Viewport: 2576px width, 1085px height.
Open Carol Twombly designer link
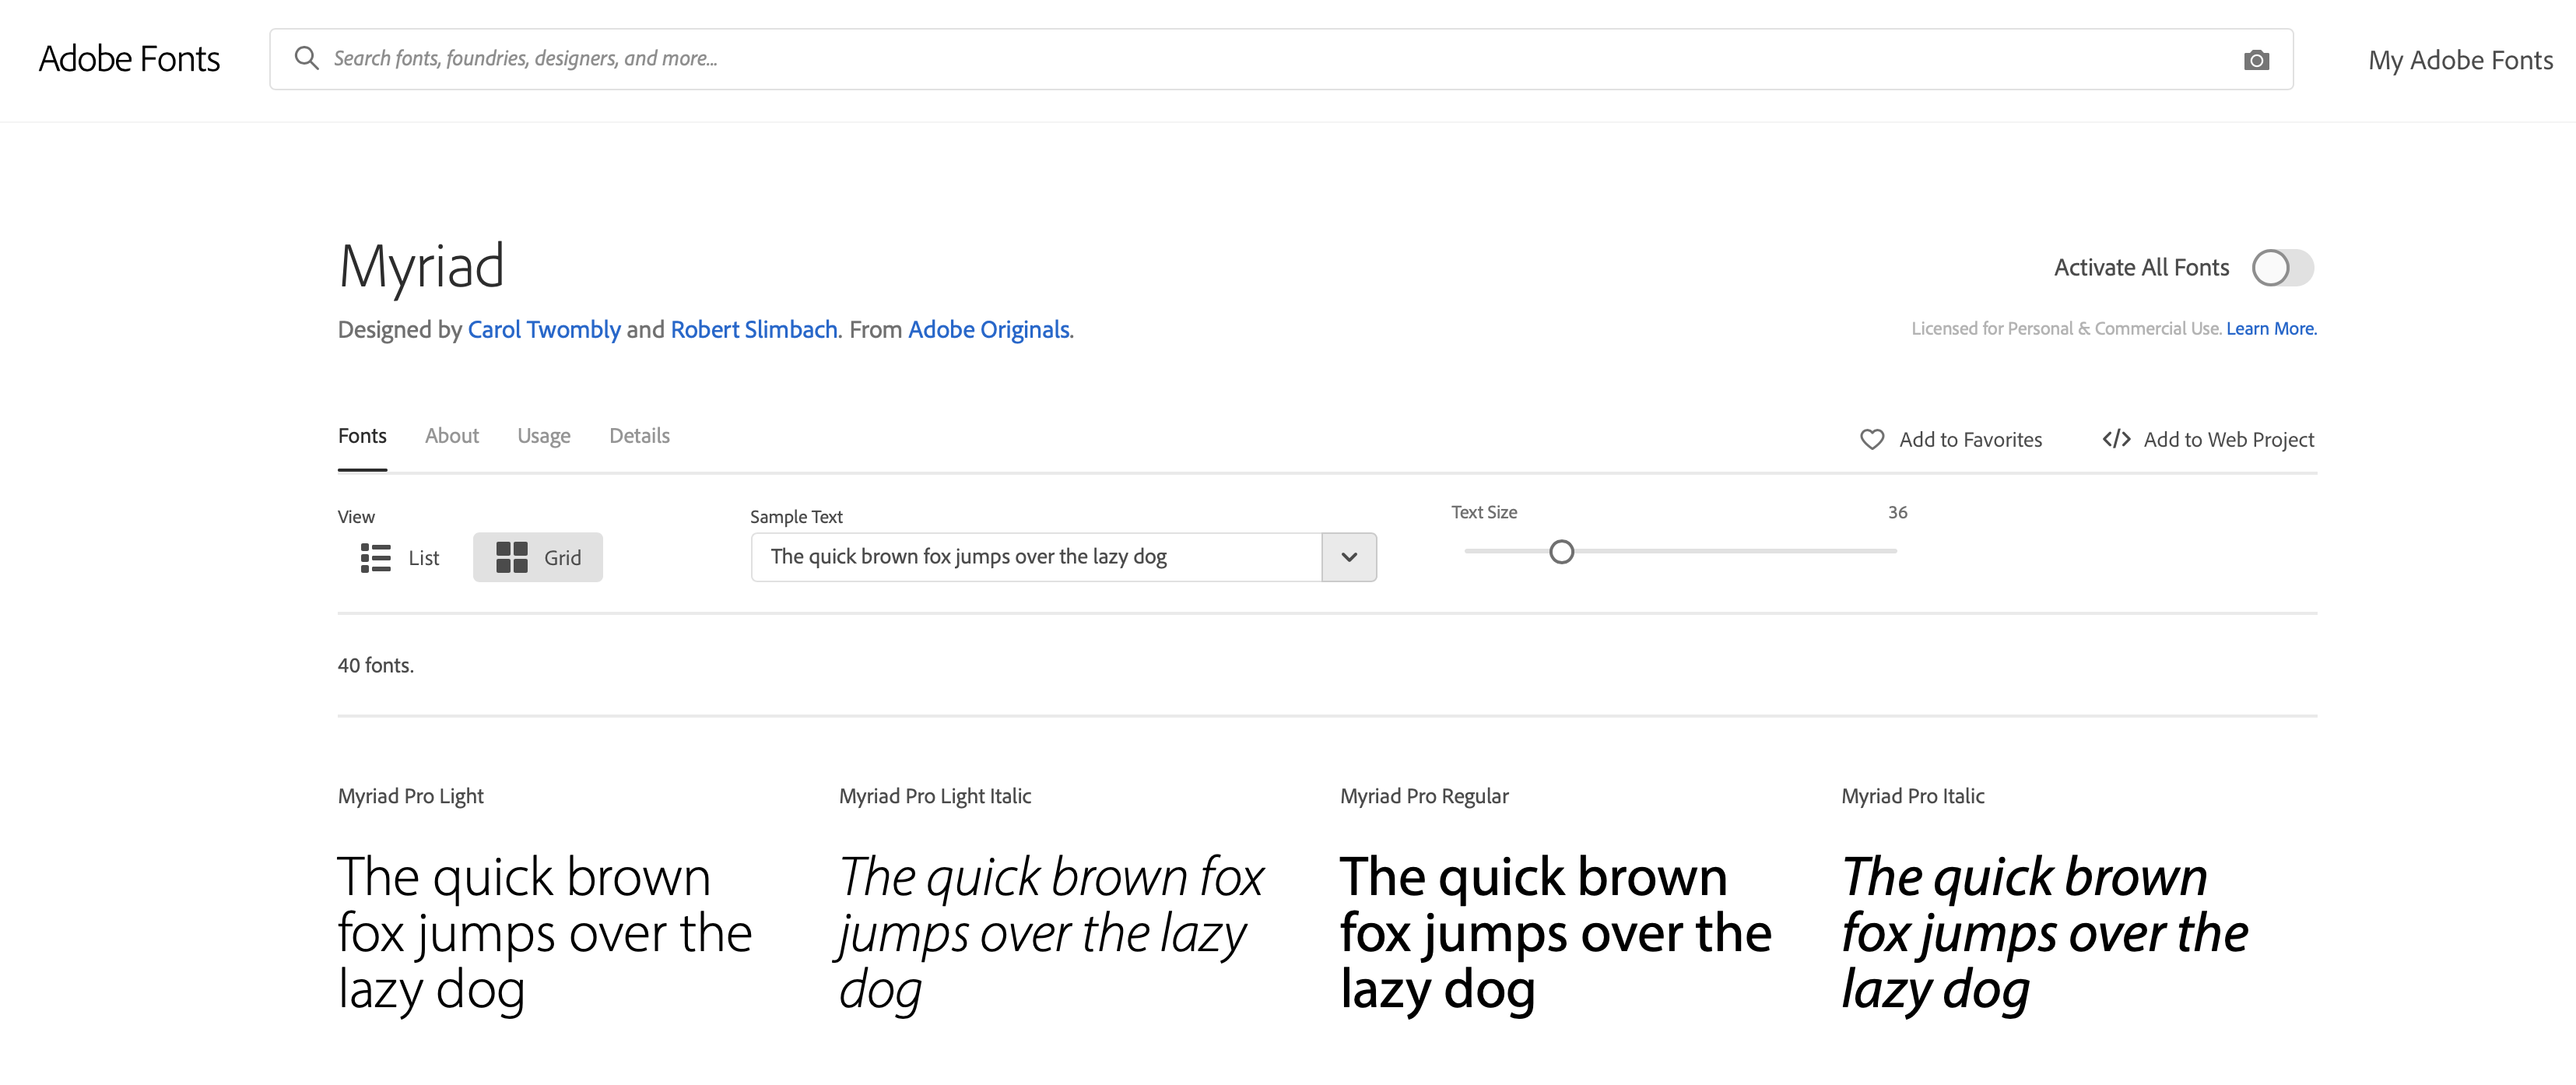pyautogui.click(x=544, y=330)
